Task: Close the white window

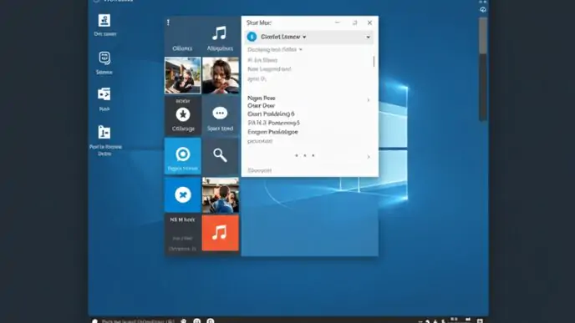Action: pyautogui.click(x=369, y=23)
